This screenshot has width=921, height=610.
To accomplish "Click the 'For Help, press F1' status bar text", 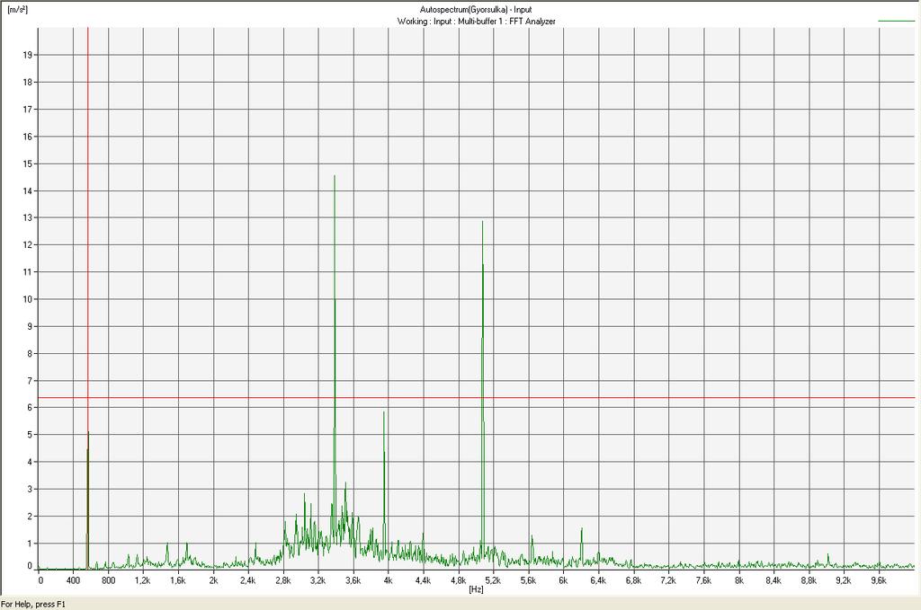I will point(33,604).
